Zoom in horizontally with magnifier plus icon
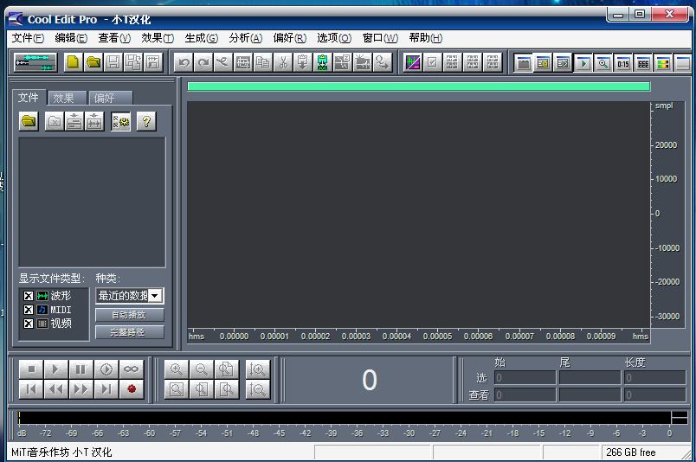The height and width of the screenshot is (462, 696). [x=177, y=369]
